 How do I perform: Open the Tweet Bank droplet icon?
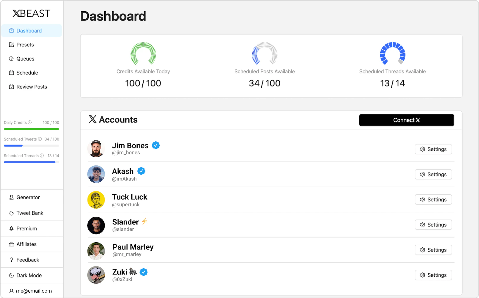(x=11, y=213)
